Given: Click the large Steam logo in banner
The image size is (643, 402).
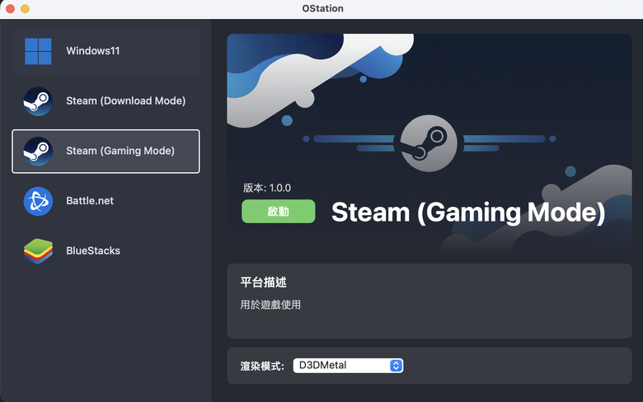Looking at the screenshot, I should 428,143.
